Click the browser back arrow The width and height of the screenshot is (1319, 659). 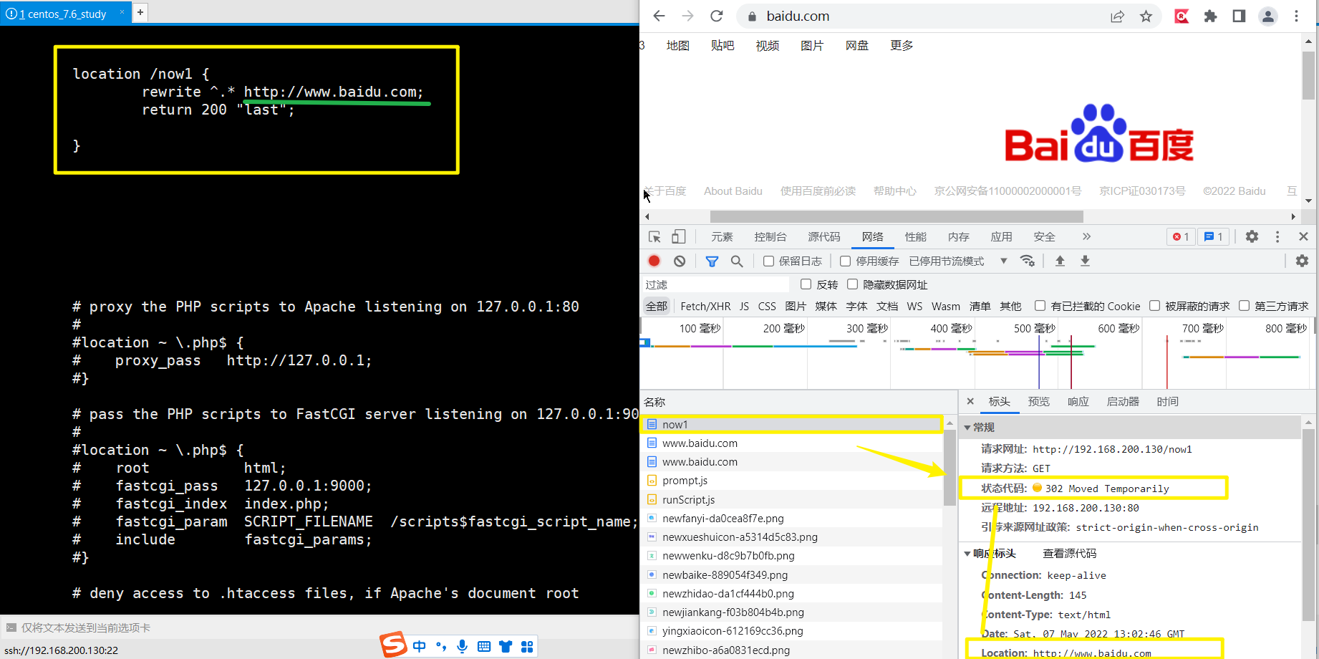coord(659,16)
